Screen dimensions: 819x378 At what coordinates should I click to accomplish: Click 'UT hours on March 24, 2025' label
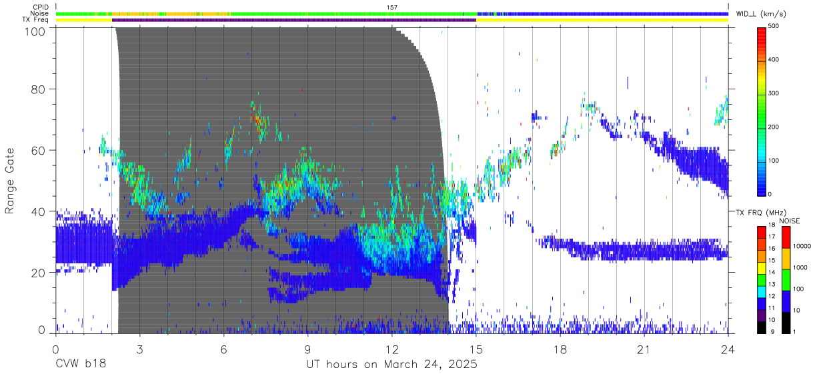pos(391,365)
